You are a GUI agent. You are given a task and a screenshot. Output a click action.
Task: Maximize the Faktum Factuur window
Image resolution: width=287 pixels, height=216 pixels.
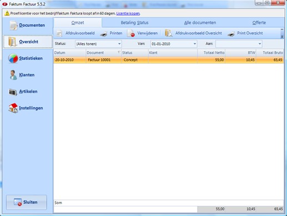pyautogui.click(x=267, y=3)
